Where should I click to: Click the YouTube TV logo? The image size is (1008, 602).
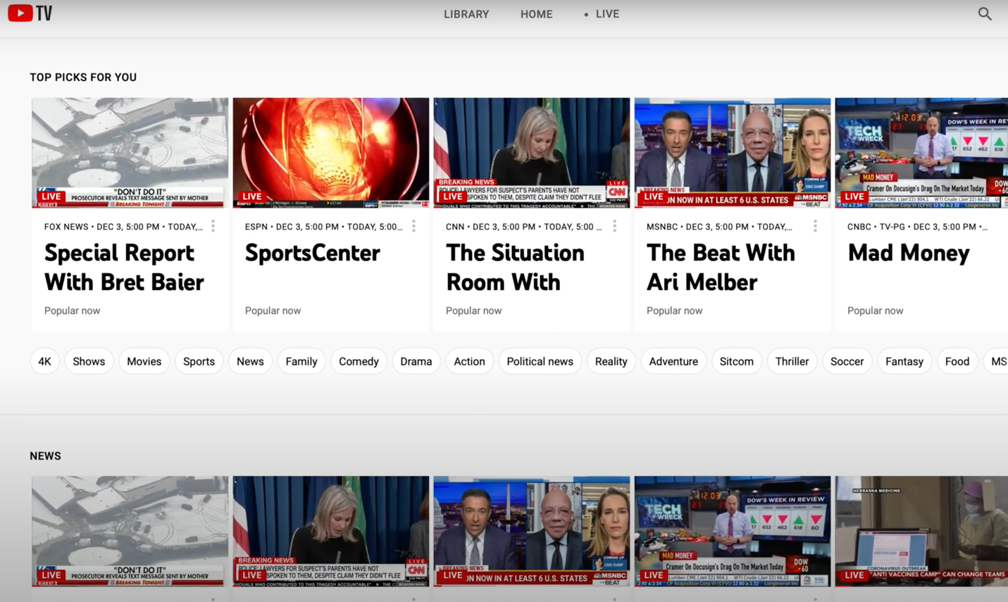(x=30, y=13)
